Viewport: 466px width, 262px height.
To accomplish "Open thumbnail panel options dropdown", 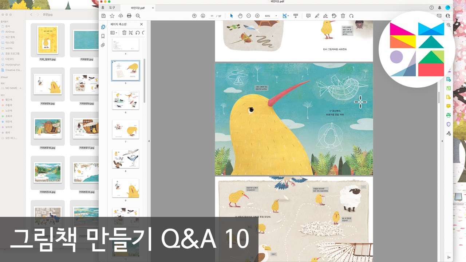I will click(114, 33).
